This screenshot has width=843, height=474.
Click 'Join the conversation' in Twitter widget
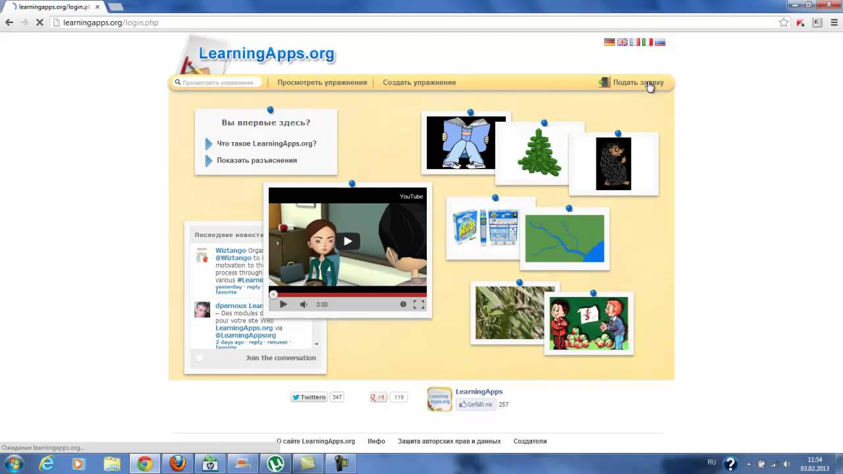pyautogui.click(x=281, y=358)
